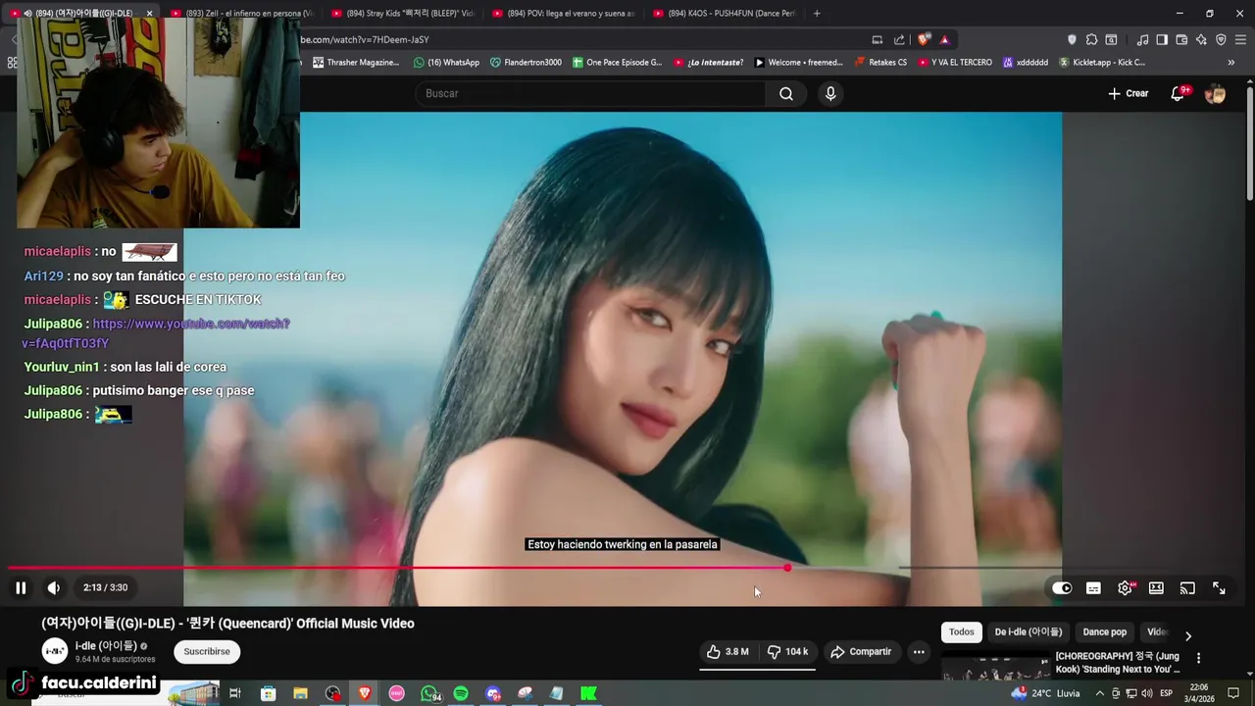The height and width of the screenshot is (706, 1255).
Task: Open the Thrasher Magazine bookmark
Action: pyautogui.click(x=356, y=62)
